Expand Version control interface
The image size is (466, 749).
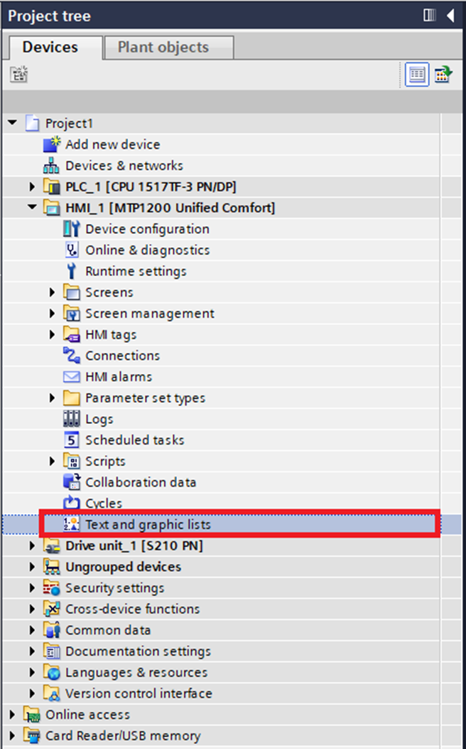32,693
